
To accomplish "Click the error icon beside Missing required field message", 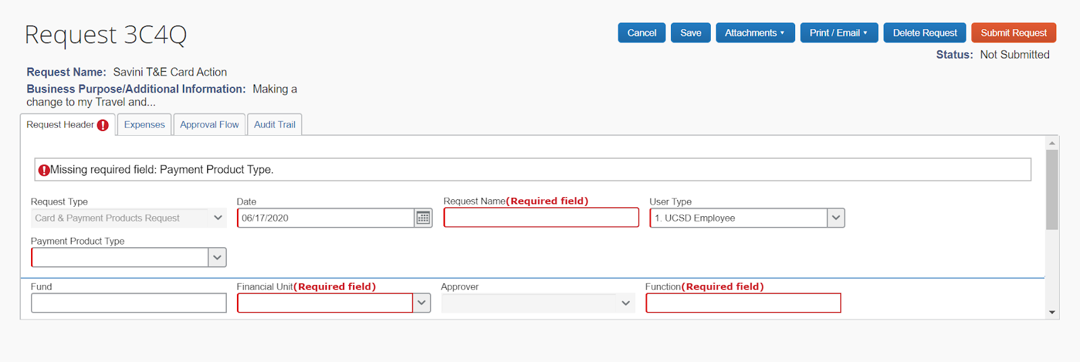I will coord(44,170).
